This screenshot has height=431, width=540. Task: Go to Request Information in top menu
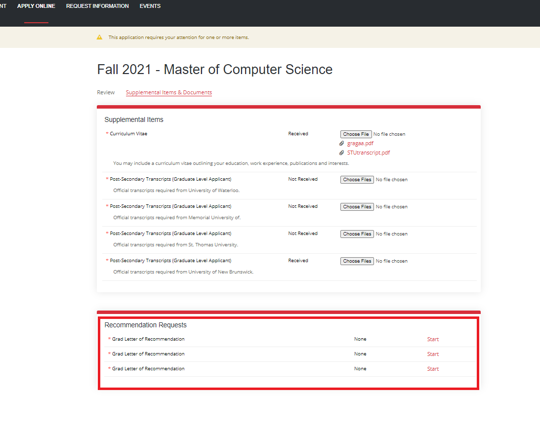97,6
